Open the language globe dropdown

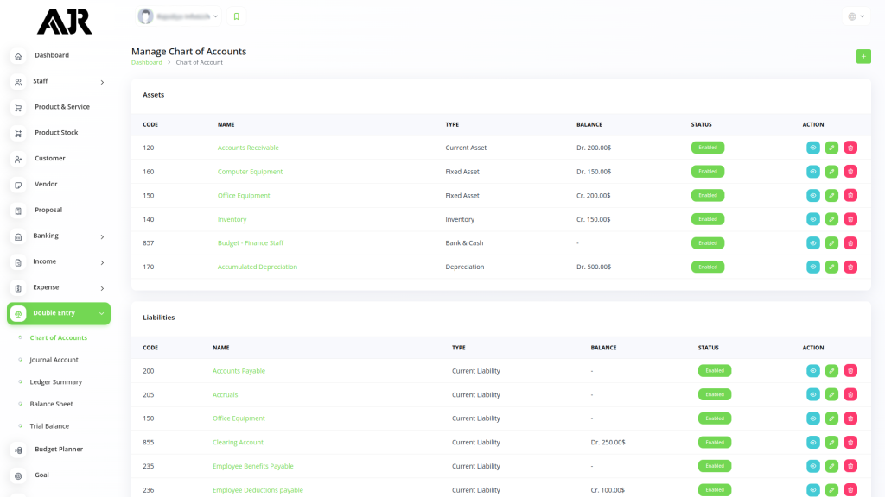(x=856, y=16)
